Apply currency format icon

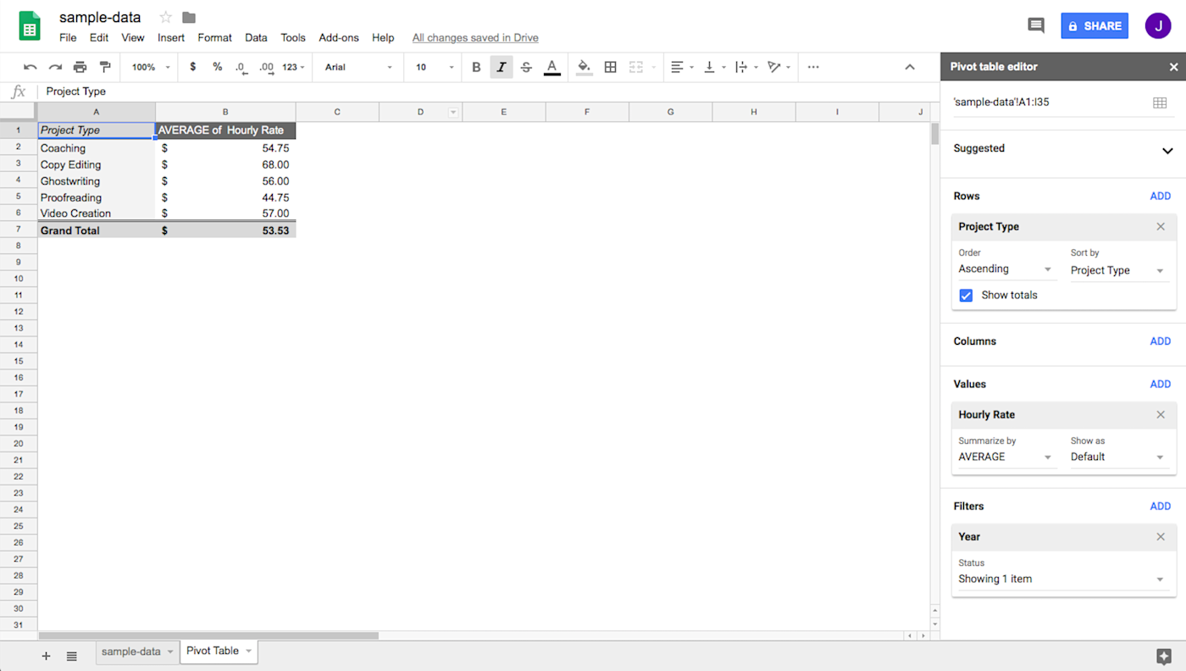[x=192, y=67]
